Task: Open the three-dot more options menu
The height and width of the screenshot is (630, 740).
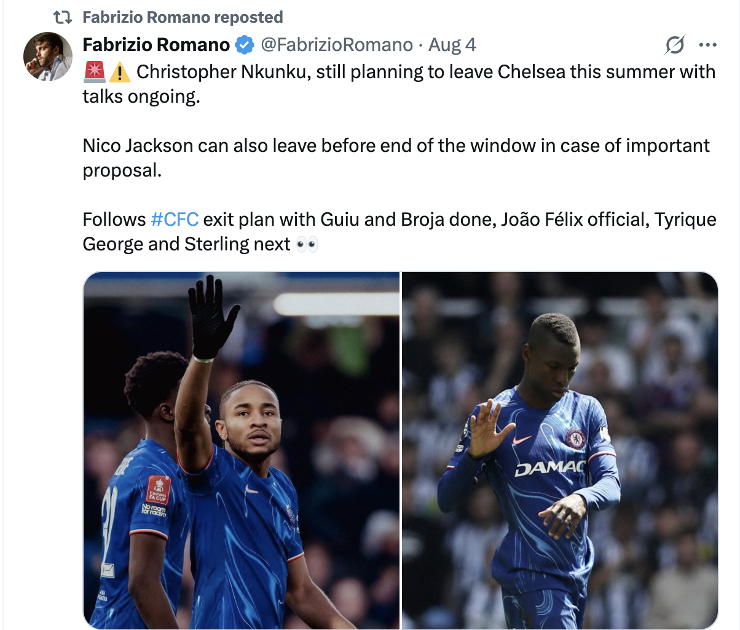Action: [x=708, y=45]
